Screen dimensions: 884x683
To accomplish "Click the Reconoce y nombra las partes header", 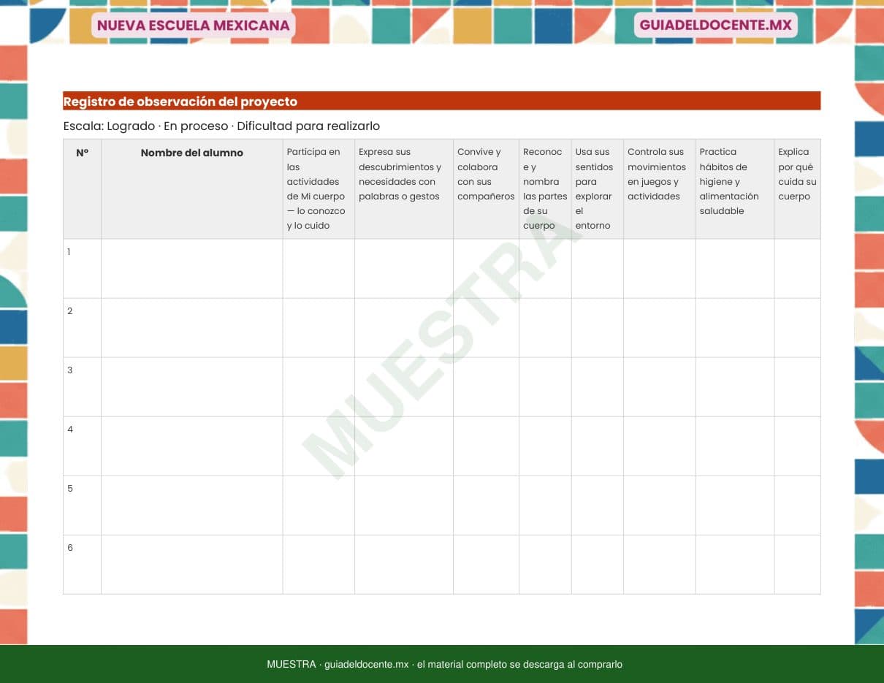I will [545, 188].
